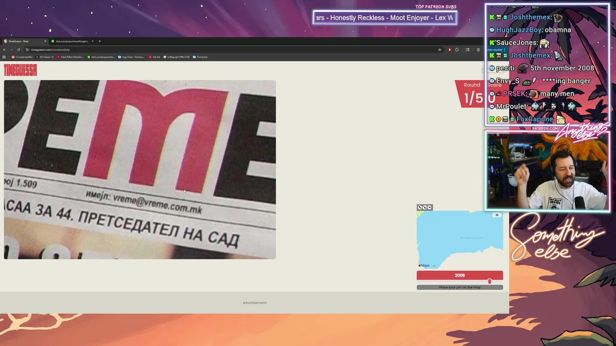The image size is (616, 346).
Task: Click HughJazzBoy's chat message 'obamna'
Action: tap(558, 30)
